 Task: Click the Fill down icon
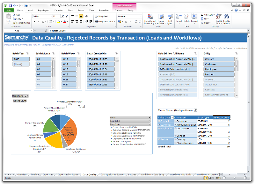point(202,19)
